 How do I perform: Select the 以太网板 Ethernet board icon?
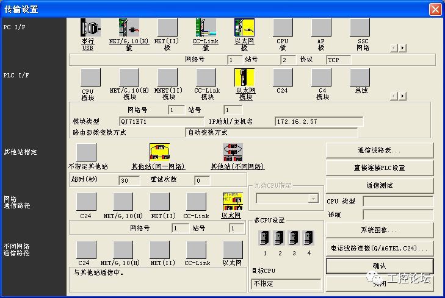tap(244, 28)
